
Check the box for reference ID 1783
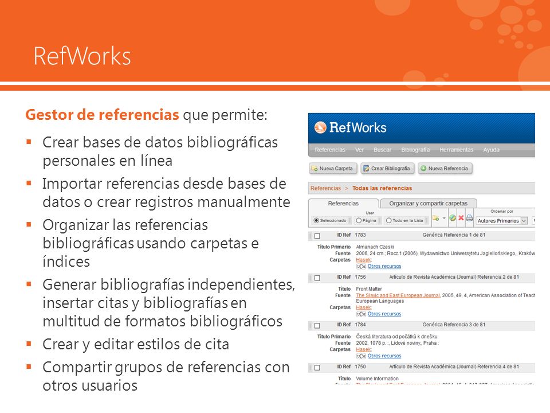pos(317,236)
